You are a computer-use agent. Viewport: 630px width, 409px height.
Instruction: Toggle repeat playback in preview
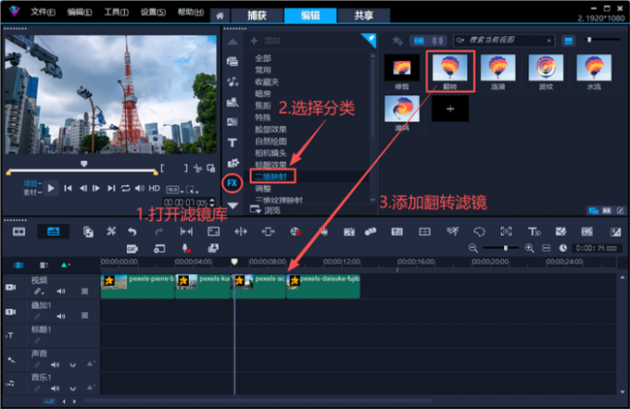[x=125, y=188]
